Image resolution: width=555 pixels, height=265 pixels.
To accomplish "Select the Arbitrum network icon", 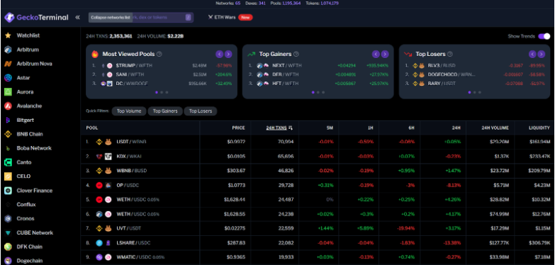I will [8, 50].
